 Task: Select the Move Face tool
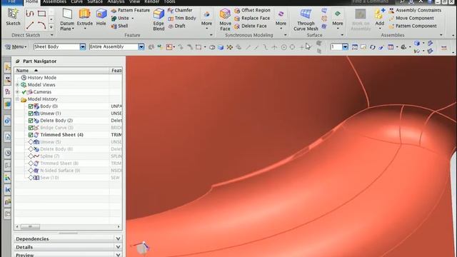point(225,19)
